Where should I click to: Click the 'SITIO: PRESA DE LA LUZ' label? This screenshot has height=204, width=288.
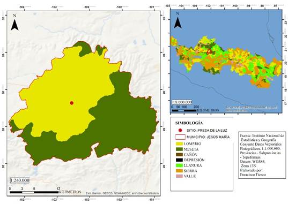pos(207,131)
